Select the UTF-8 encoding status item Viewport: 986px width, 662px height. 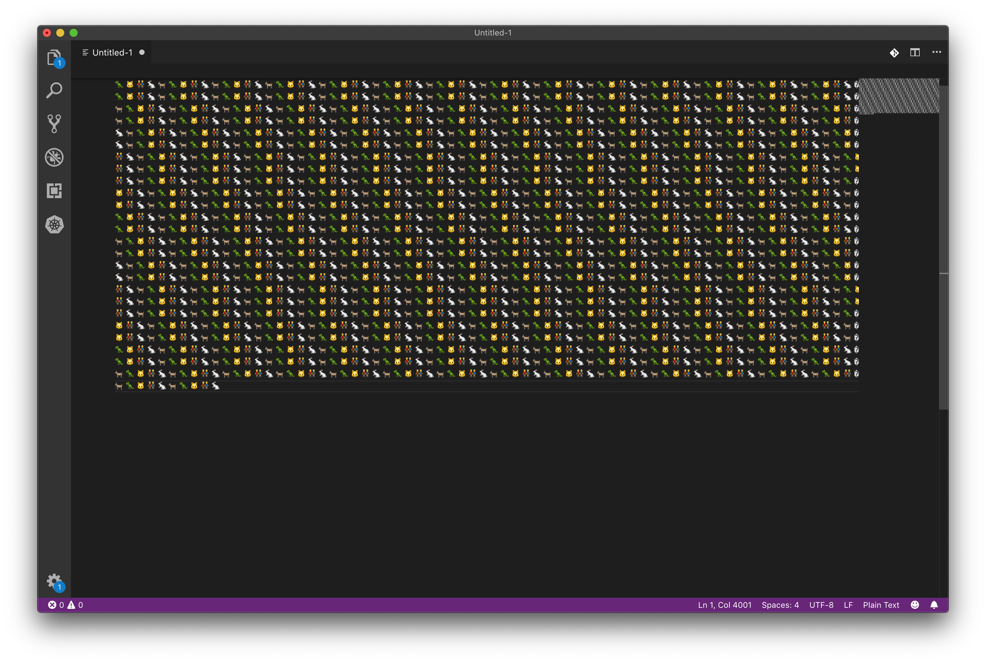click(x=821, y=605)
